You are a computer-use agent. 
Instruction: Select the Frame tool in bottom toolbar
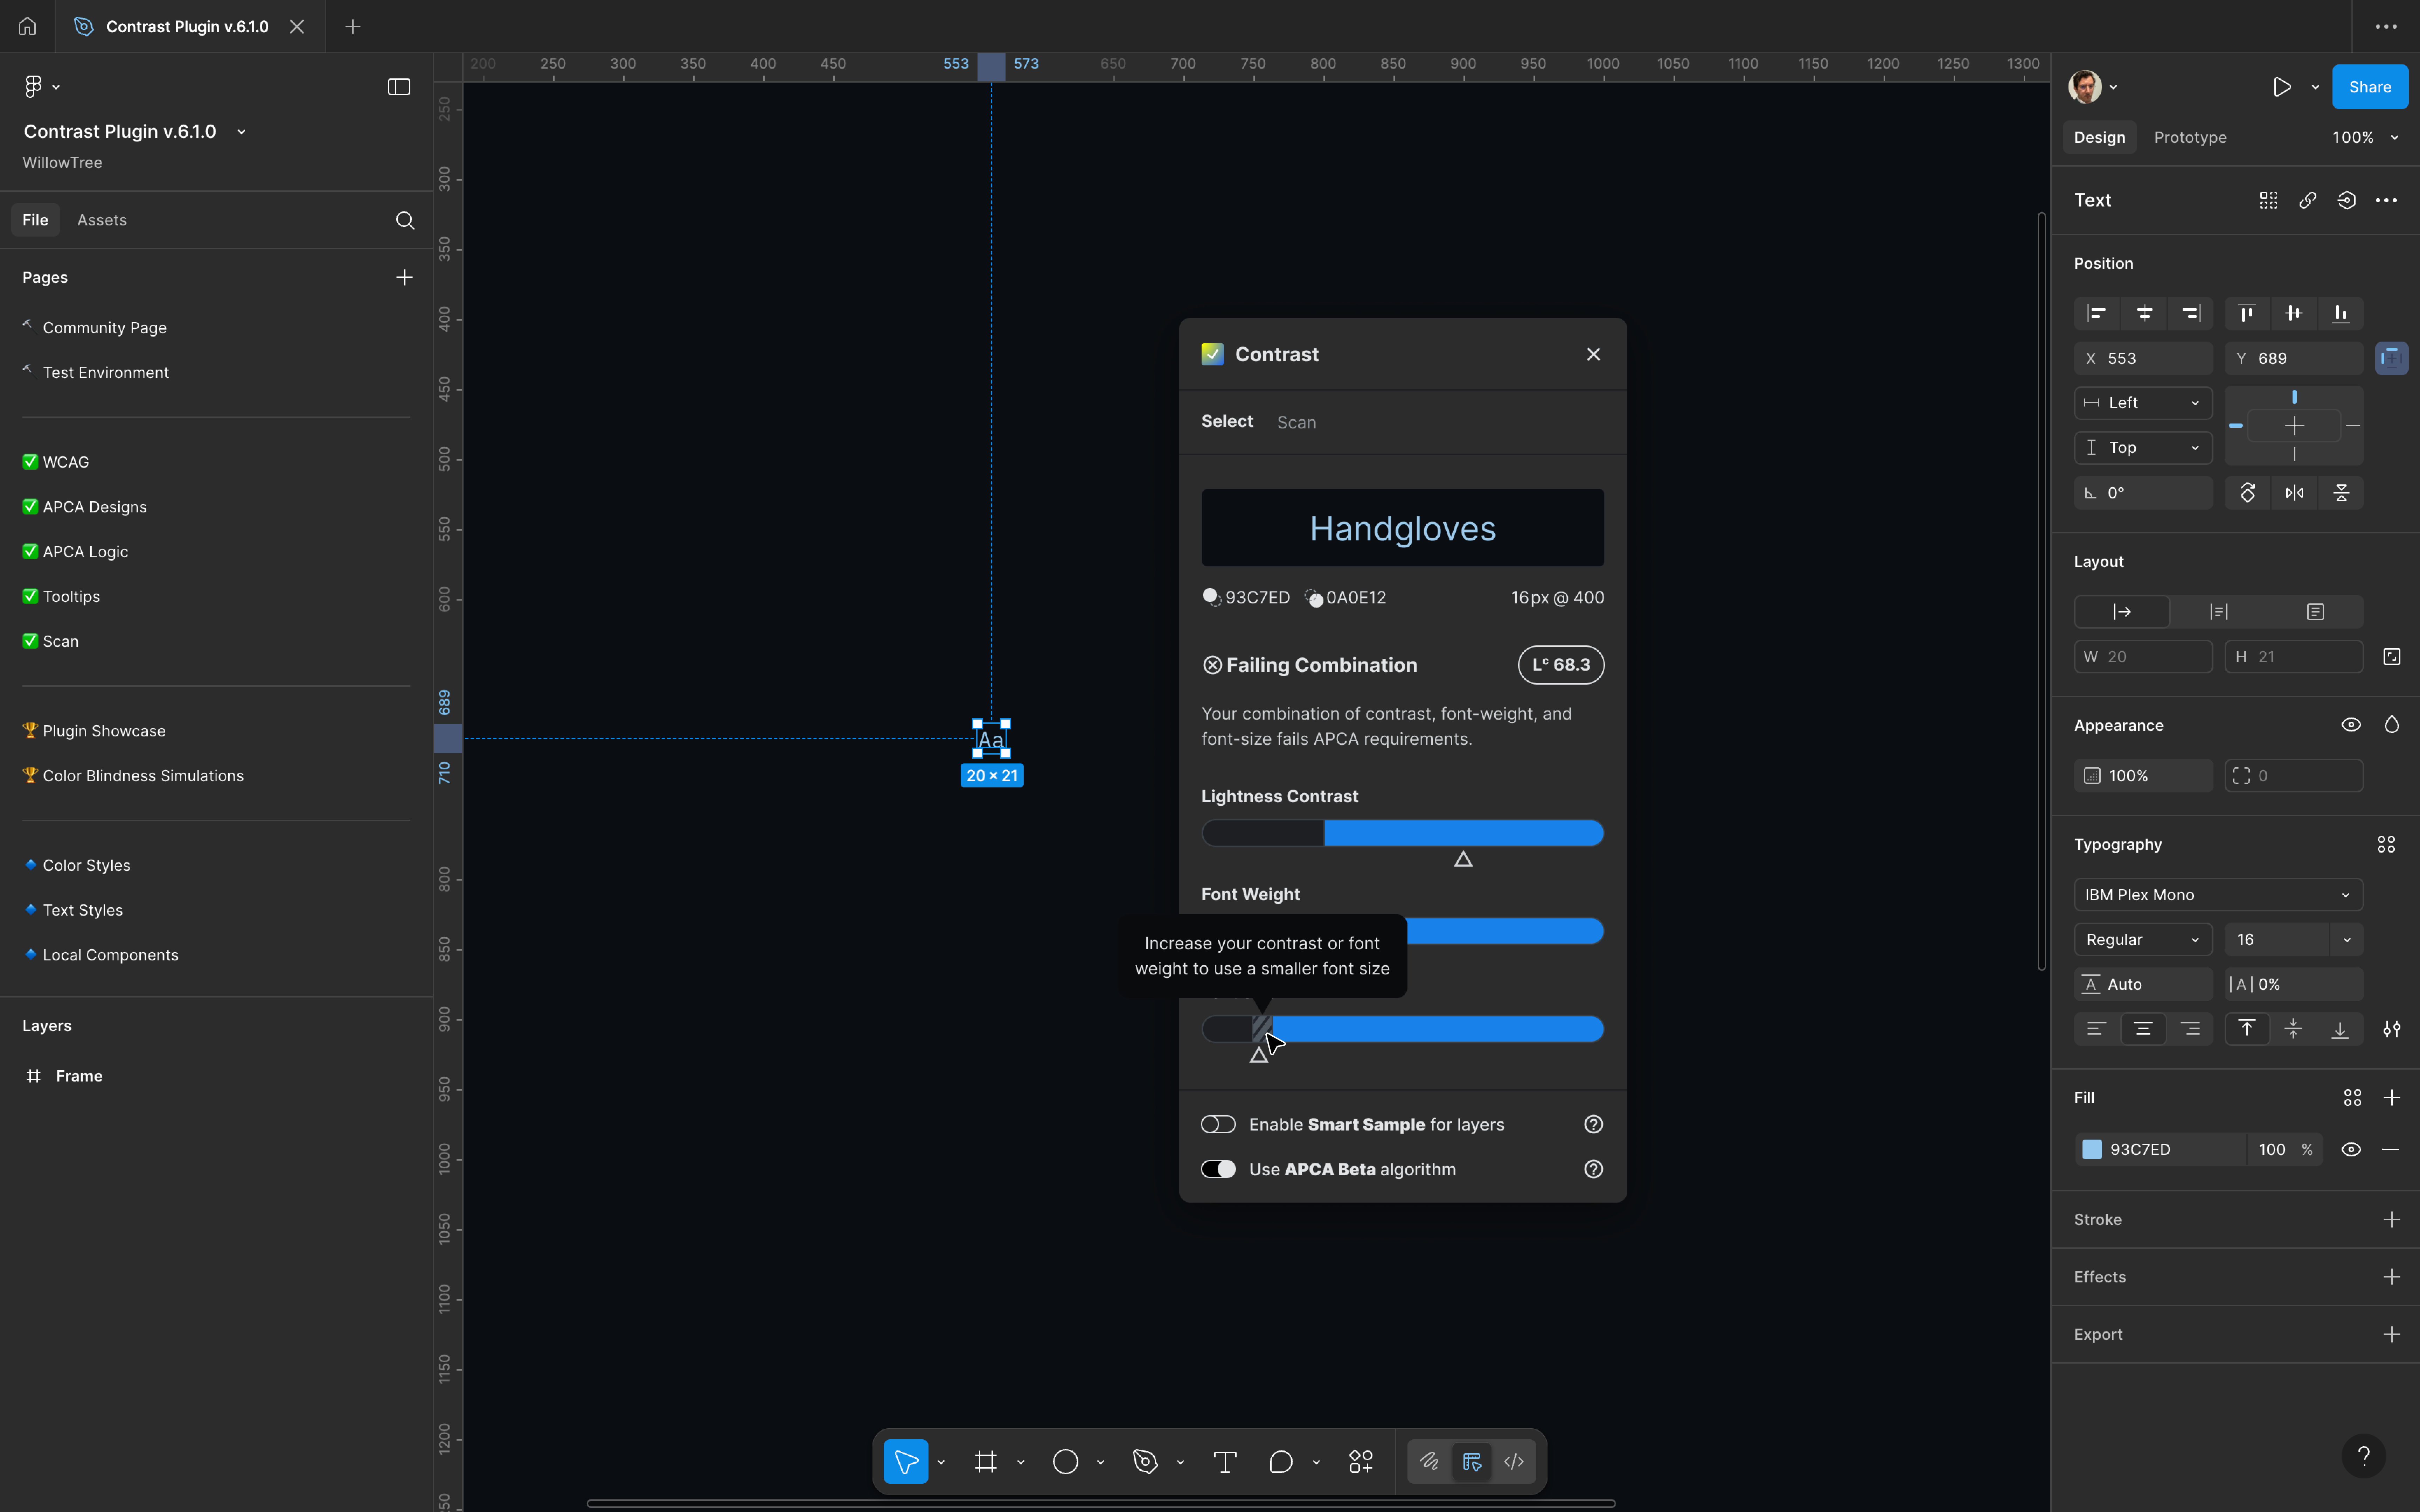click(986, 1462)
